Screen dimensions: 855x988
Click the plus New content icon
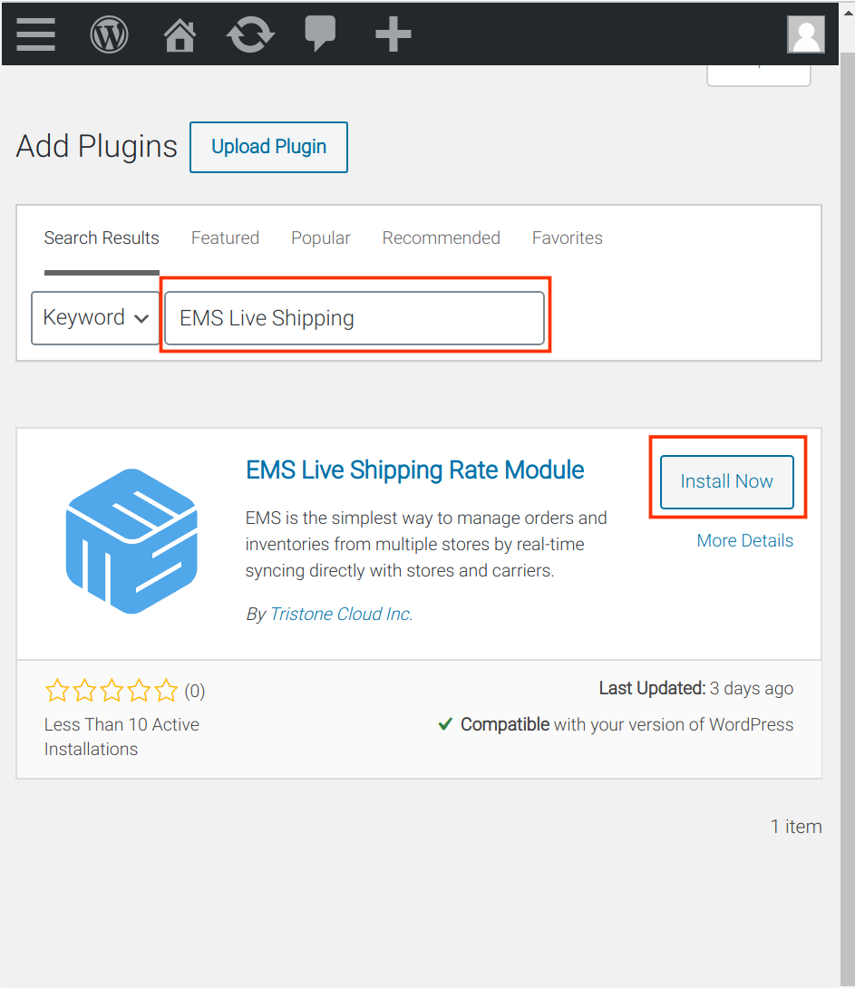(393, 34)
